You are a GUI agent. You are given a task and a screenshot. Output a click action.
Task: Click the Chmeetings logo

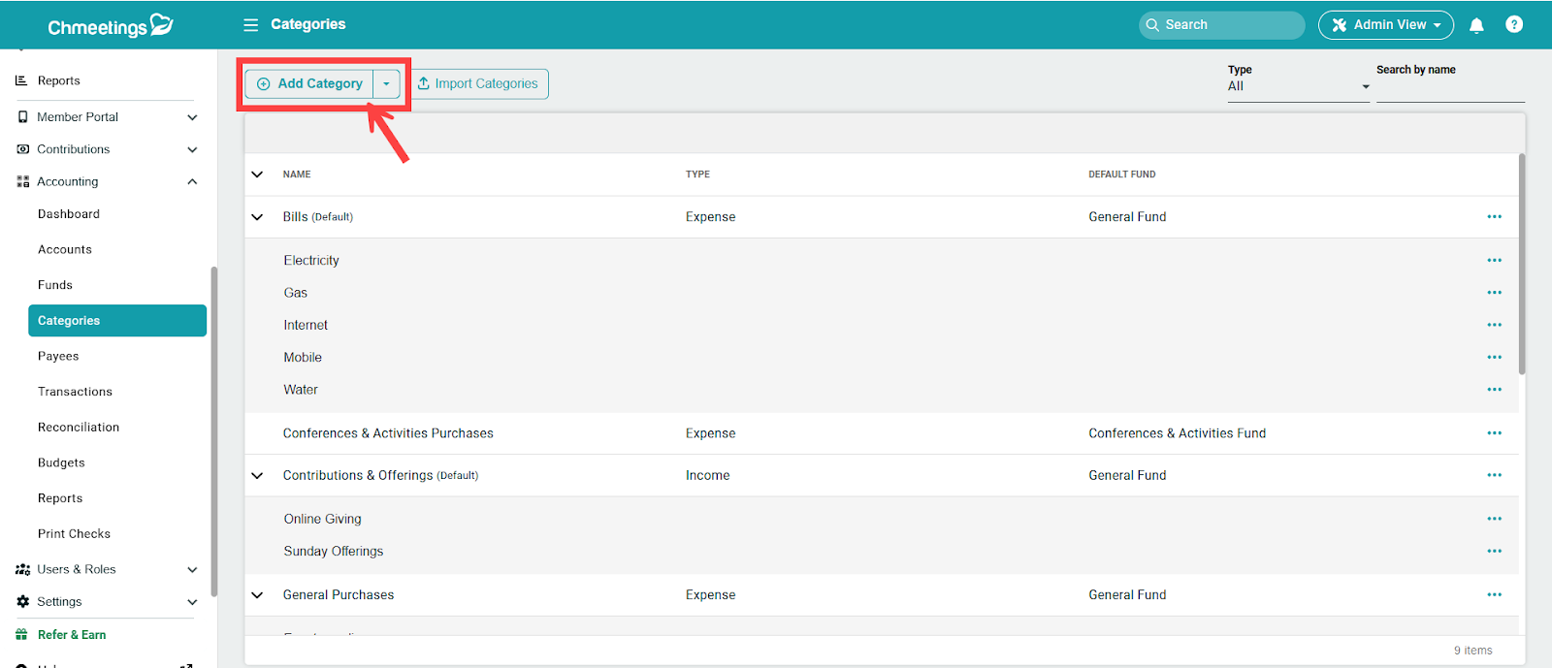click(x=110, y=26)
